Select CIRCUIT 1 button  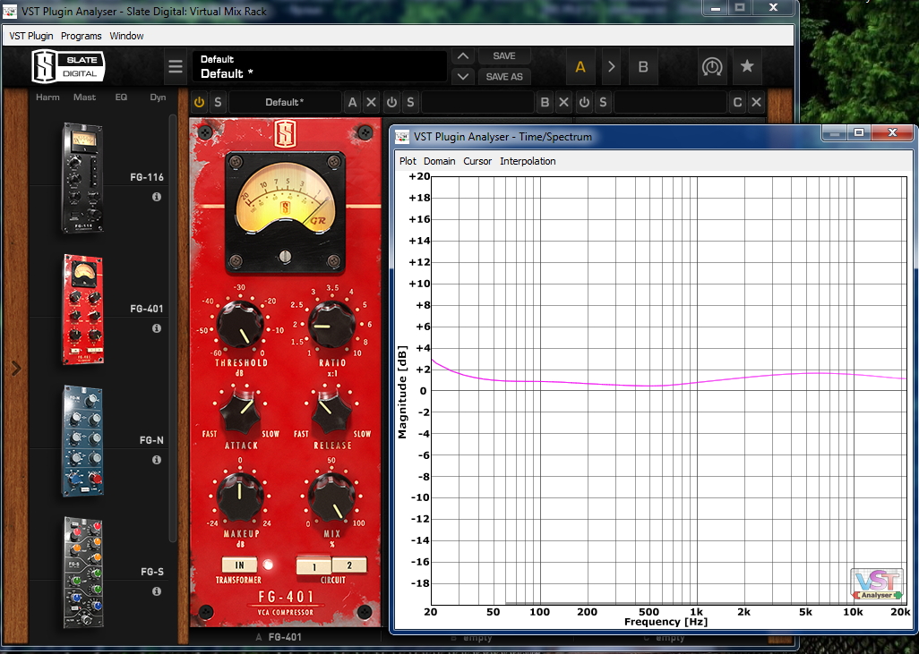(314, 566)
